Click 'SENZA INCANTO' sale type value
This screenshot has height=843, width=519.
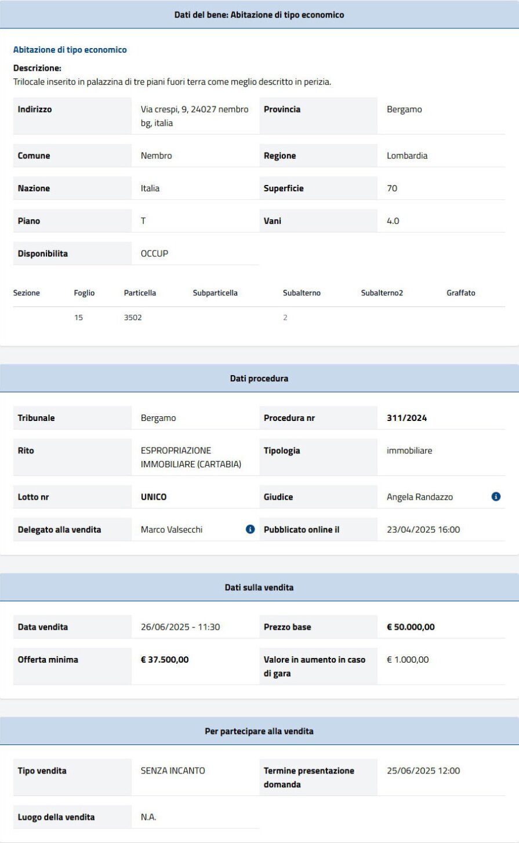[x=173, y=771]
